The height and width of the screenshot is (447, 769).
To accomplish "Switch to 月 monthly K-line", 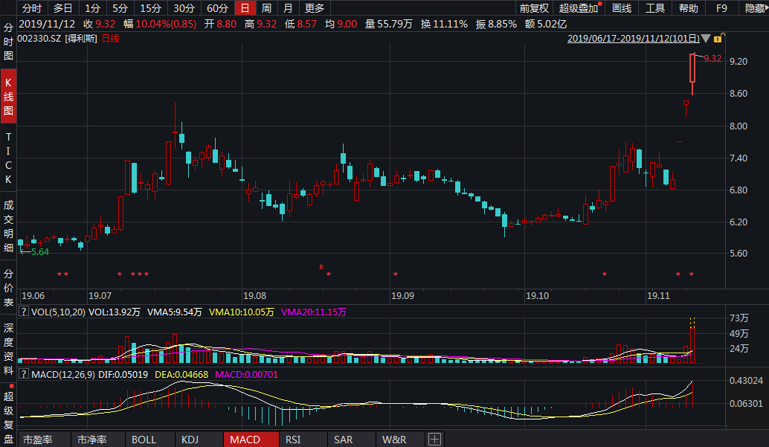I will pyautogui.click(x=288, y=8).
